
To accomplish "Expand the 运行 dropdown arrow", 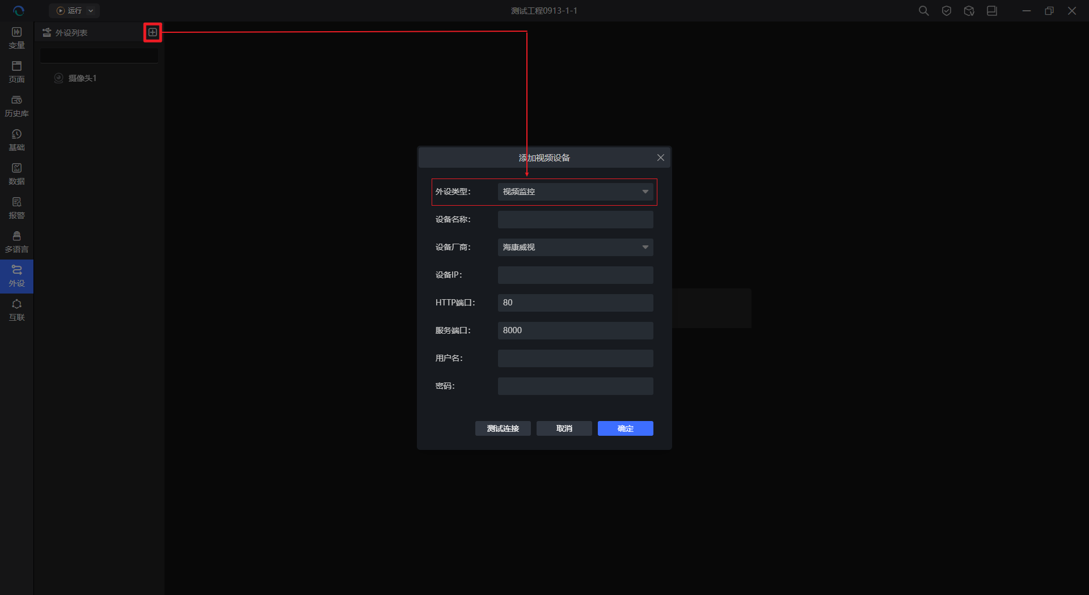I will point(91,11).
